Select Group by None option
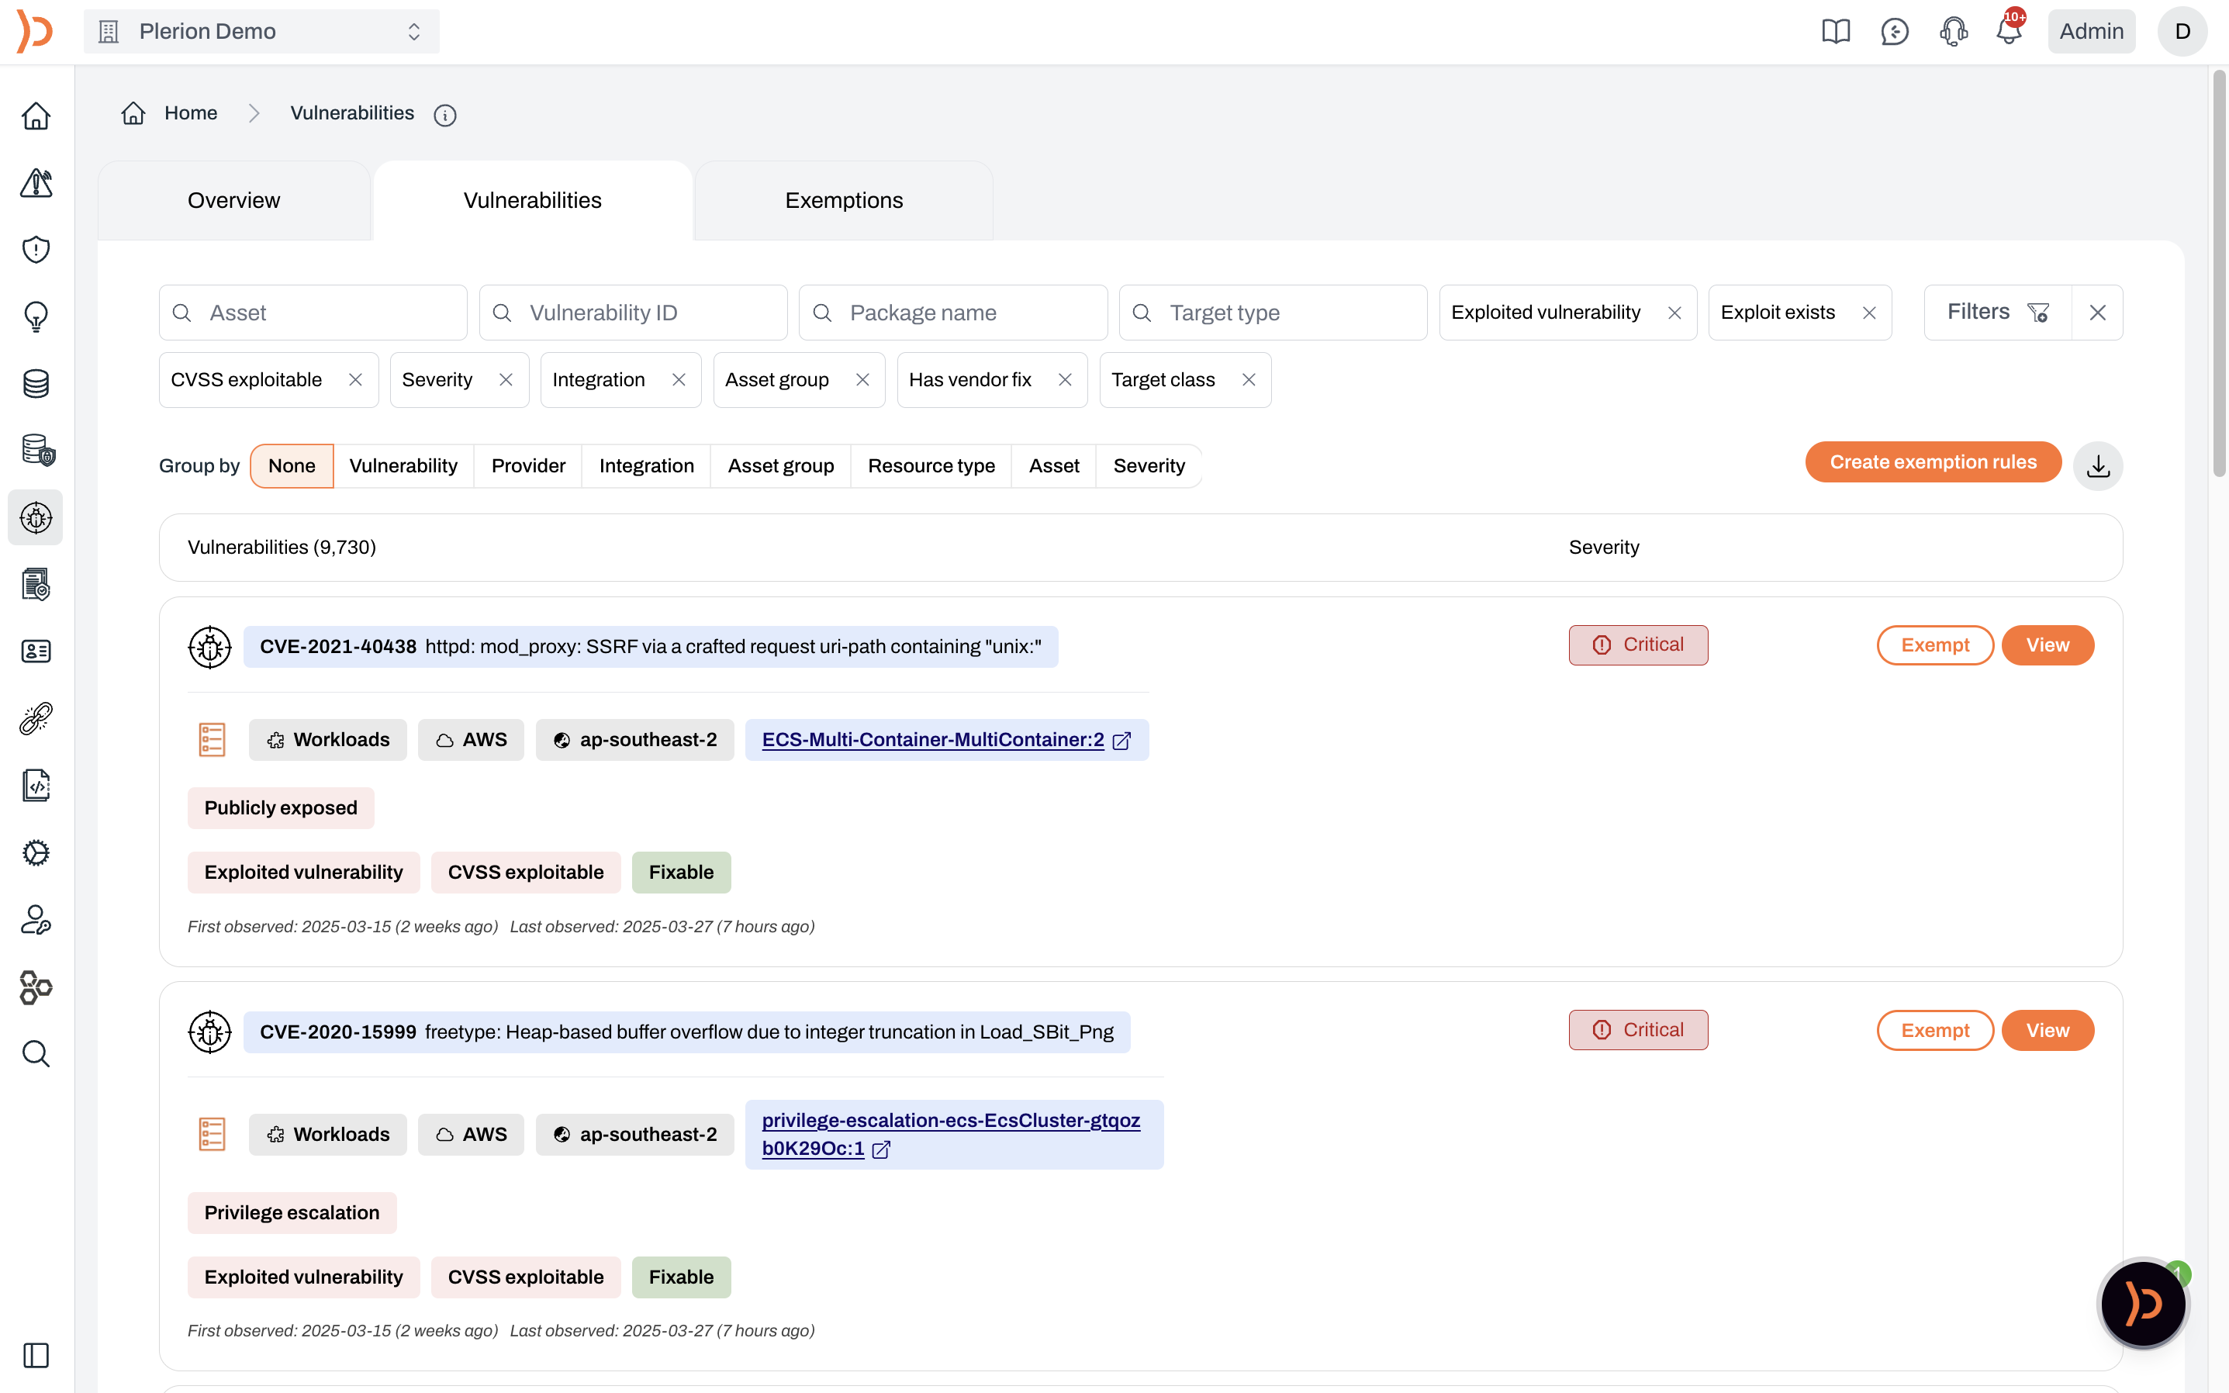This screenshot has width=2229, height=1393. pos(291,466)
